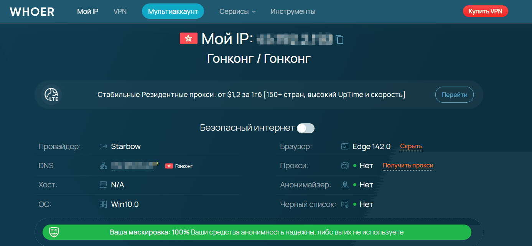
Task: Click the Windows icon next to Win10.0
Action: click(102, 204)
